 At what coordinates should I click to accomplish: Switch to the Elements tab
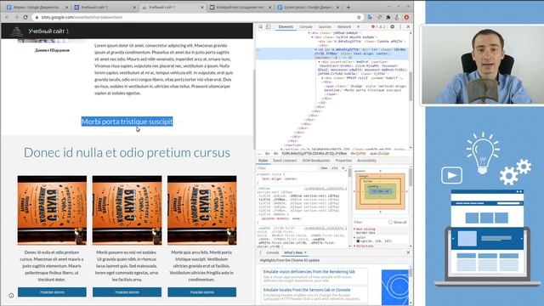286,26
